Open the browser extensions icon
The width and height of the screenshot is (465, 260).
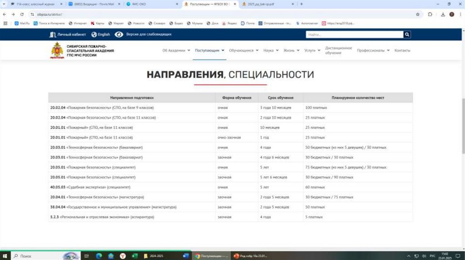pyautogui.click(x=430, y=14)
